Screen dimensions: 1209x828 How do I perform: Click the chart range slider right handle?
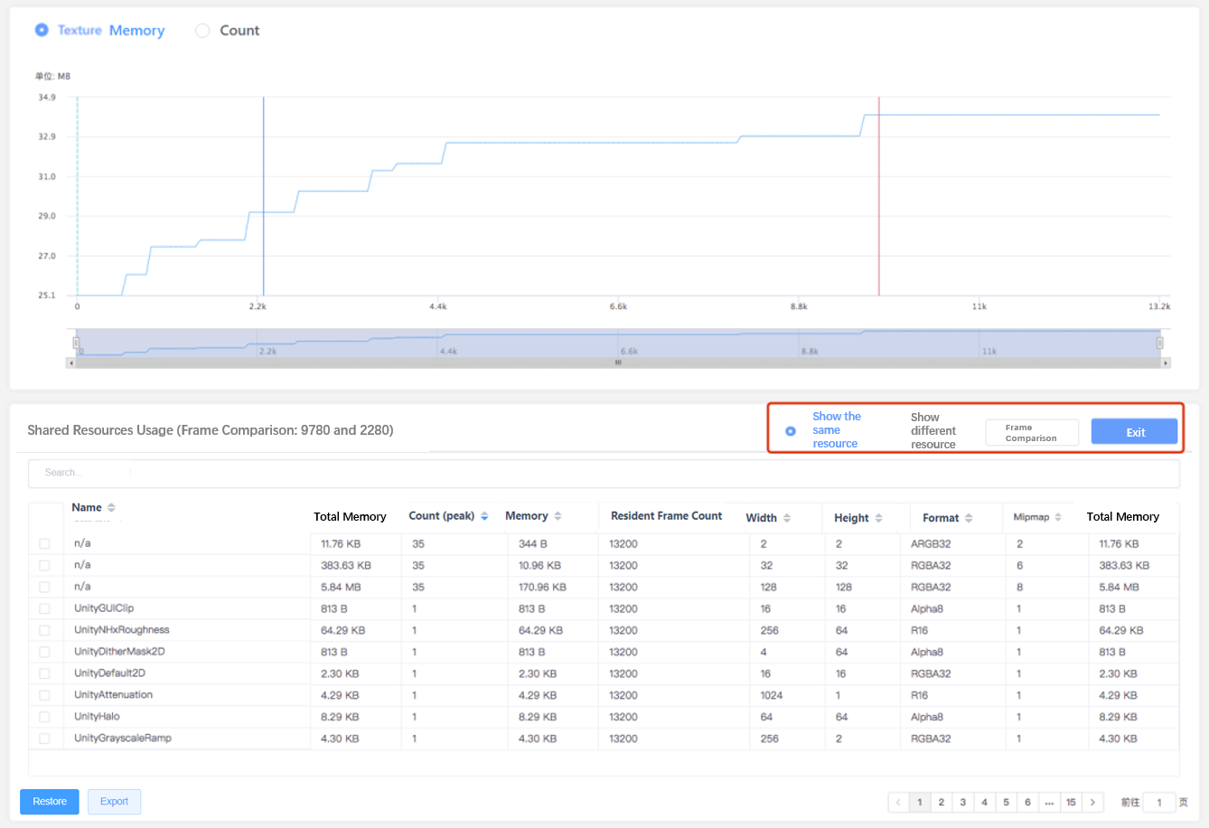pyautogui.click(x=1159, y=343)
